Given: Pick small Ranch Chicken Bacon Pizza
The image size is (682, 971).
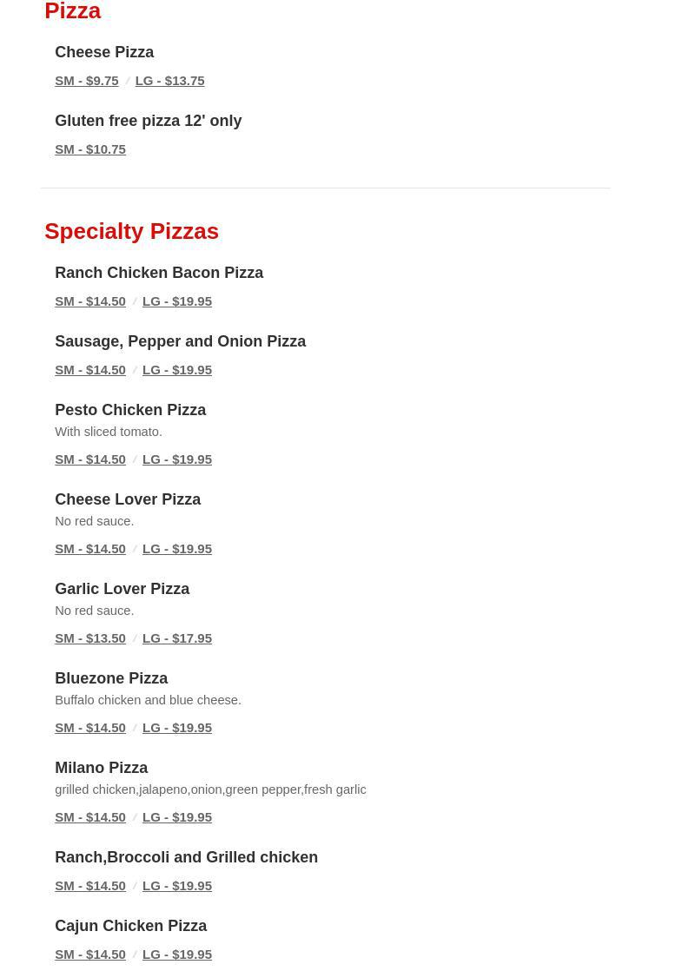Looking at the screenshot, I should 89,301.
